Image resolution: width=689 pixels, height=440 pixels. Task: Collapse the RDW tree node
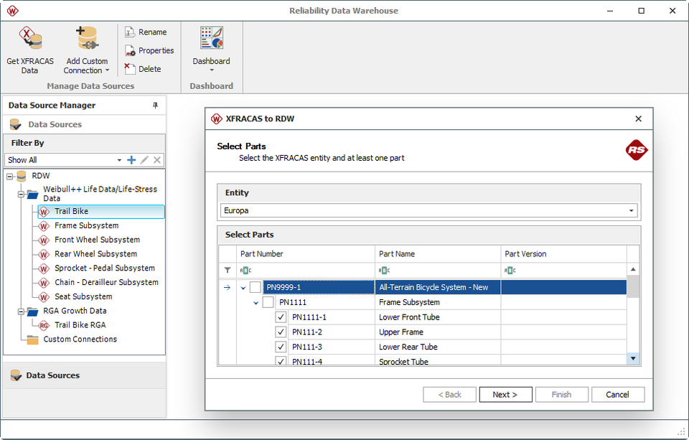click(9, 177)
